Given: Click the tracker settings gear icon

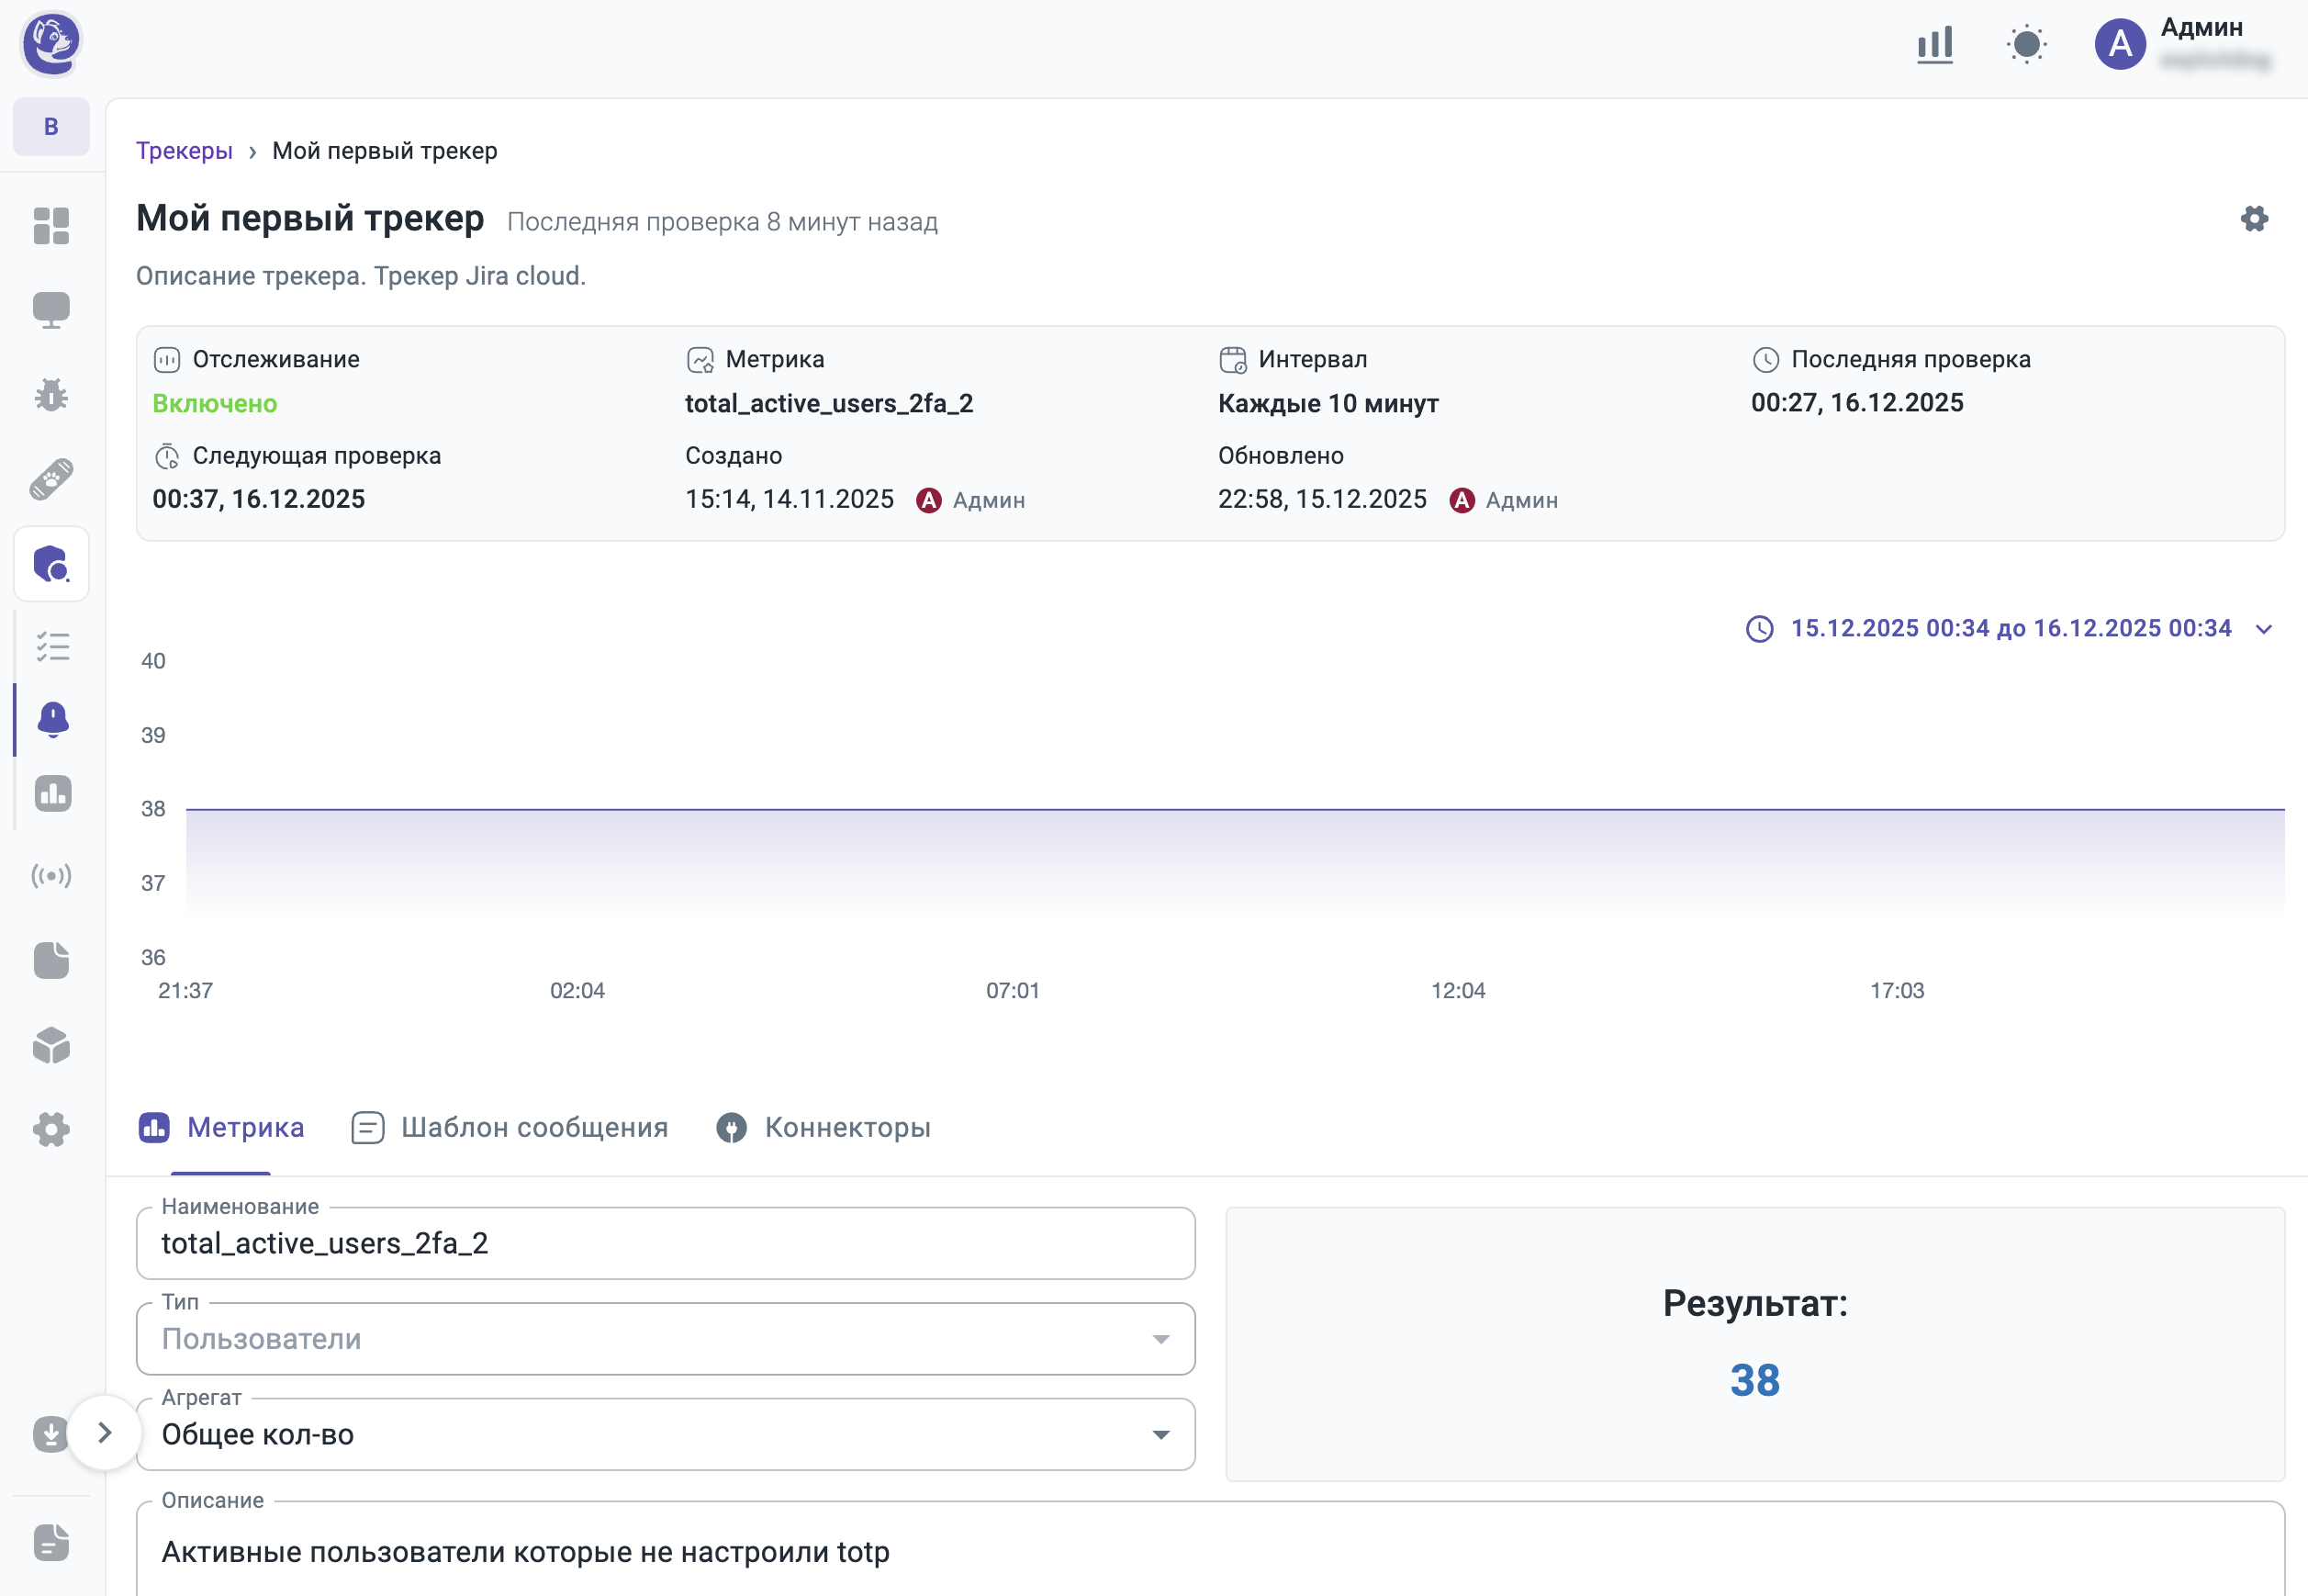Looking at the screenshot, I should click(x=2254, y=219).
